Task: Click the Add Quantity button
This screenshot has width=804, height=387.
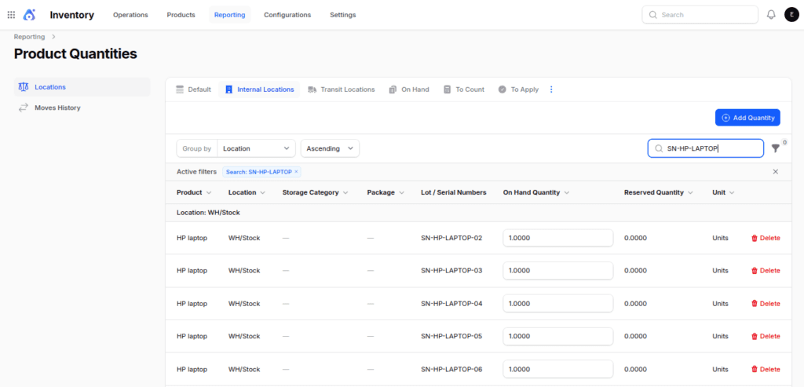Action: 747,118
